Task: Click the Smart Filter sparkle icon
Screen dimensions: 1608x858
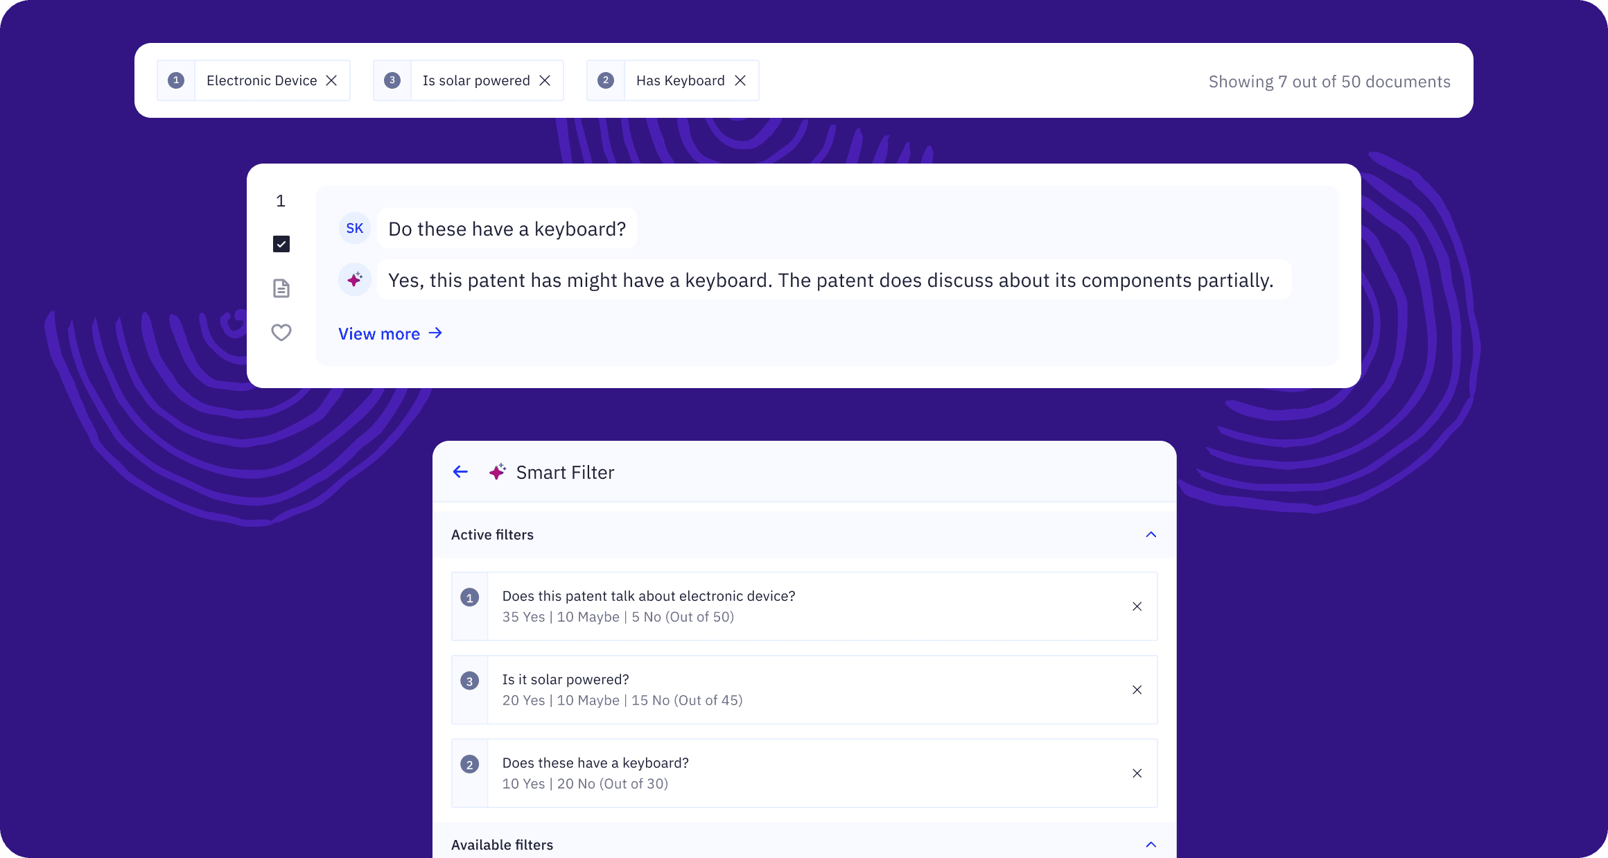Action: pos(497,472)
